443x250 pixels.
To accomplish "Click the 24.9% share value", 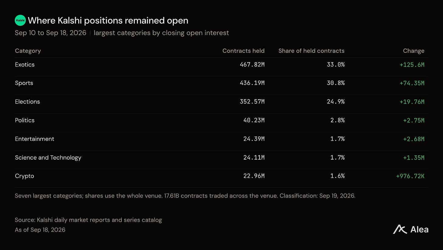I will coord(336,102).
